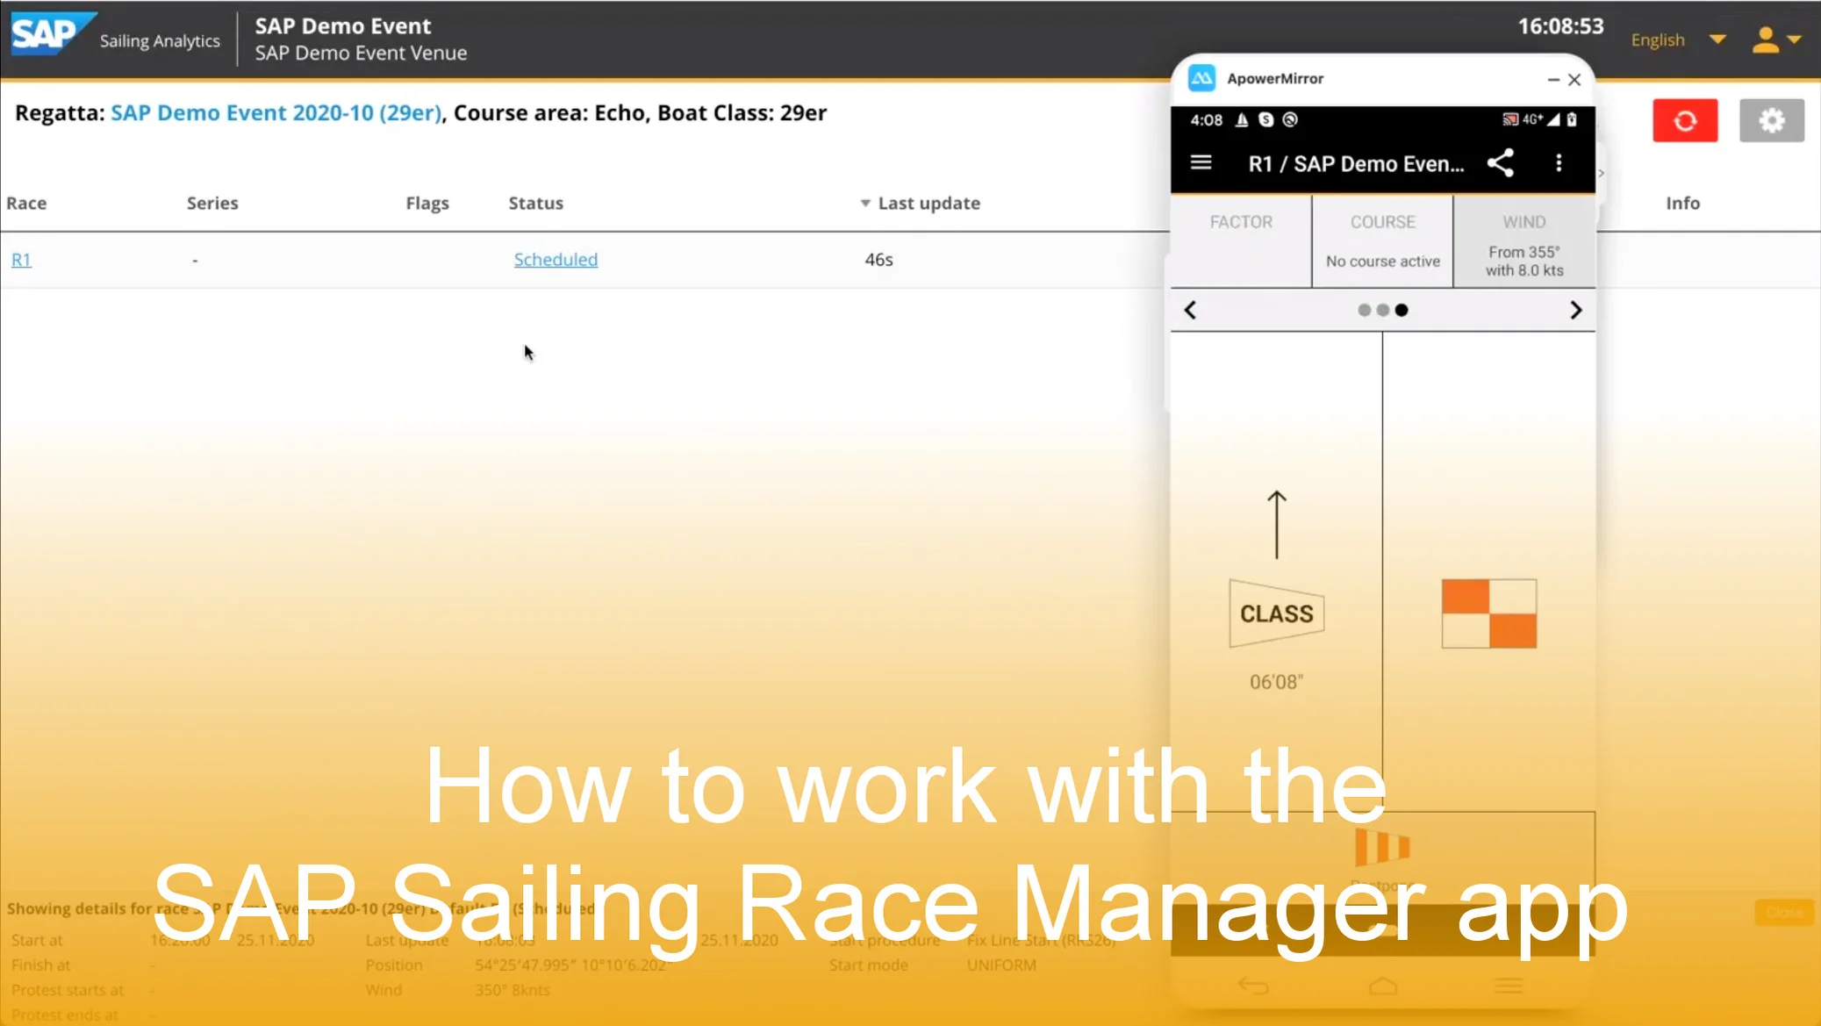
Task: Open the Scheduled race status link
Action: (555, 259)
